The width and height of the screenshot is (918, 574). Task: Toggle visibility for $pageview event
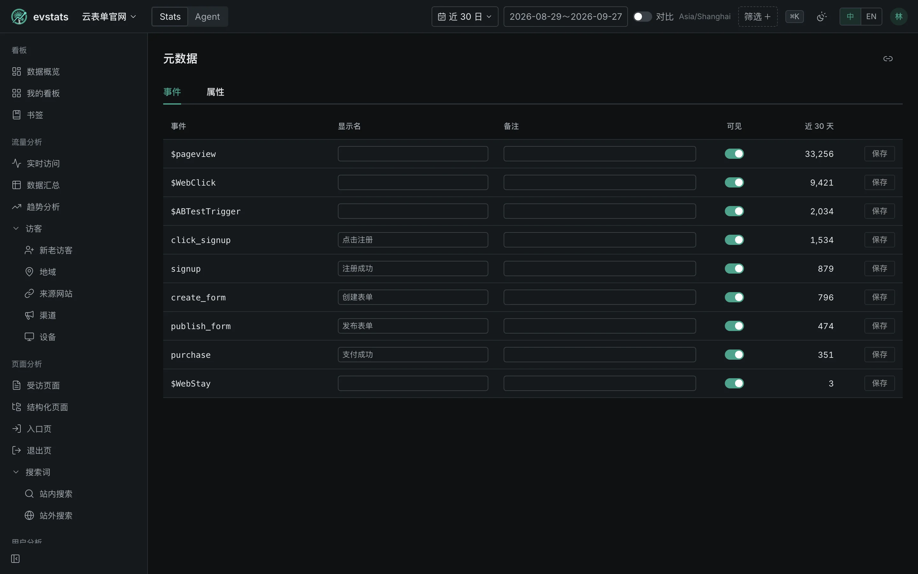pyautogui.click(x=734, y=154)
